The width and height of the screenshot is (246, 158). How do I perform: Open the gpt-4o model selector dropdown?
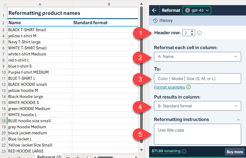pos(197,10)
